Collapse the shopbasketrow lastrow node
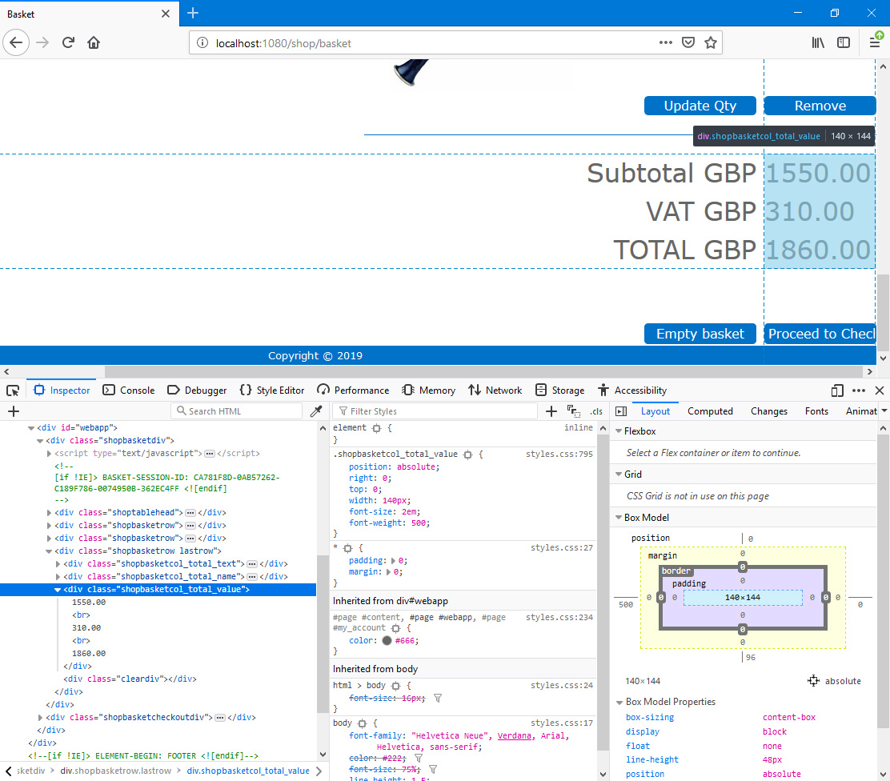The height and width of the screenshot is (781, 890). coord(49,551)
